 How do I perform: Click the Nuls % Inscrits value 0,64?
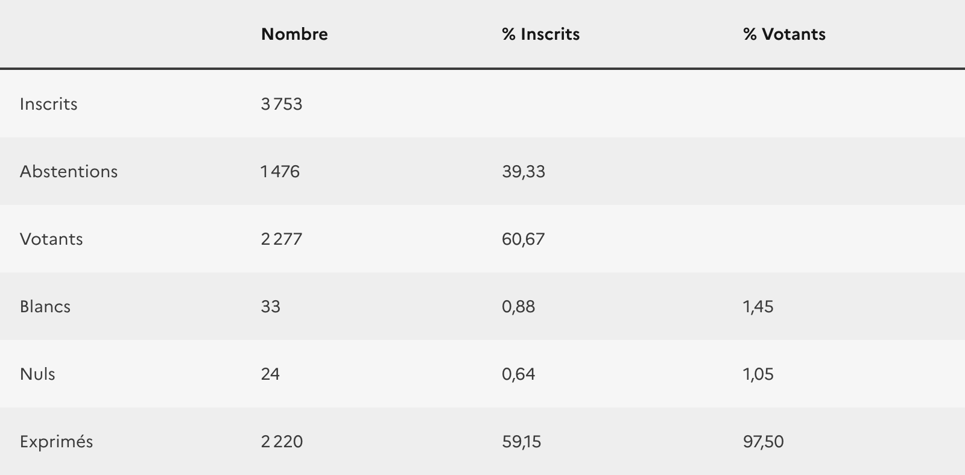pyautogui.click(x=519, y=374)
